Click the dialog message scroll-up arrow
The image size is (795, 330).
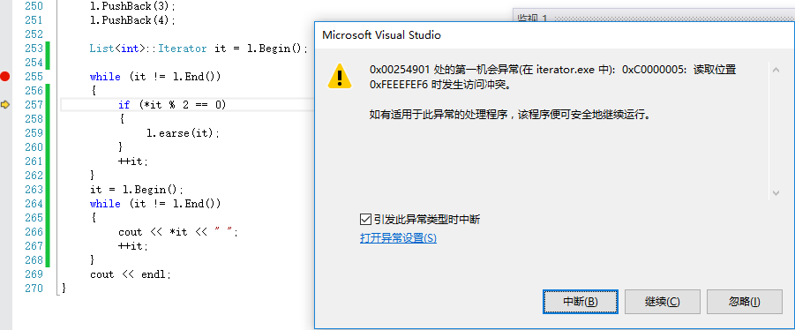[x=776, y=70]
